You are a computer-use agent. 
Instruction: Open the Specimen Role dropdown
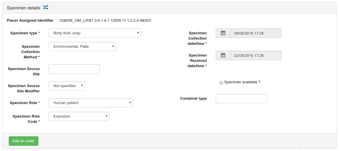[x=91, y=103]
